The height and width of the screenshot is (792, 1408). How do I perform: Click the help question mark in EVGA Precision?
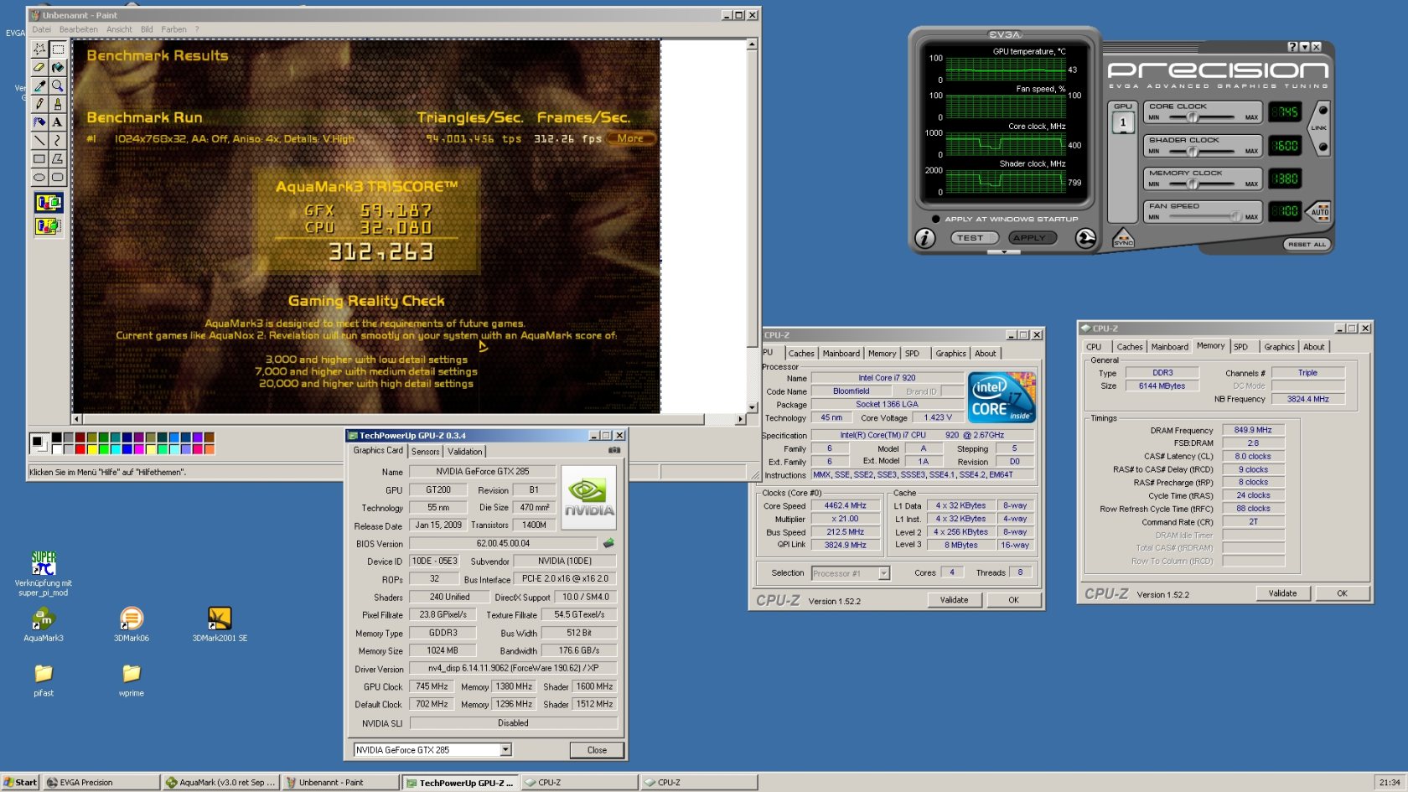tap(1292, 47)
